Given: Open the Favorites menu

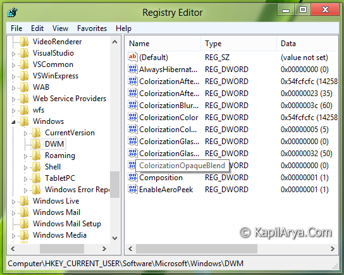Looking at the screenshot, I should [92, 28].
